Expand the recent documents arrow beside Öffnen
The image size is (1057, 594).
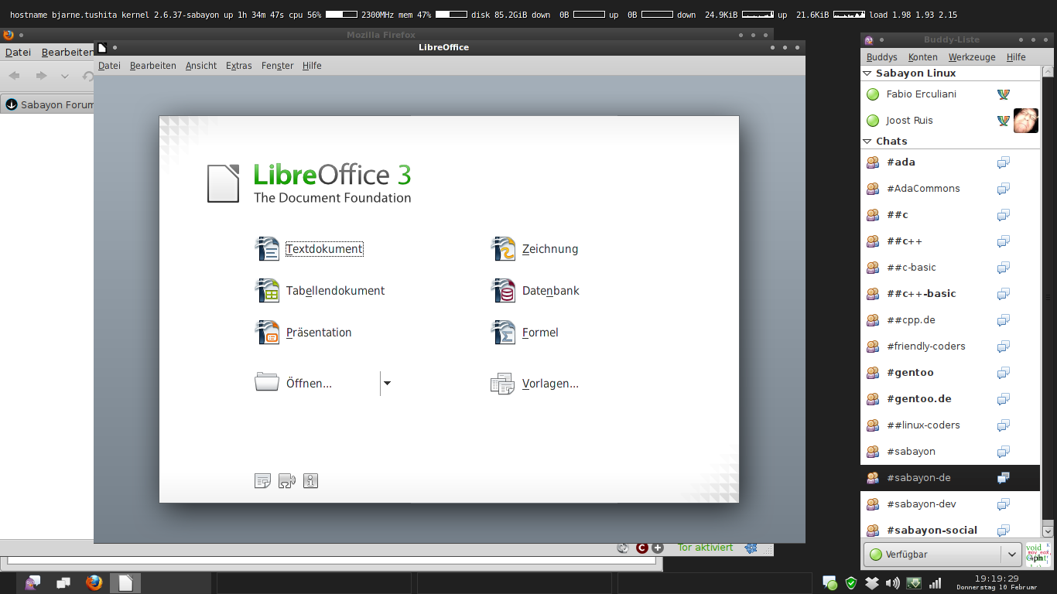tap(387, 383)
